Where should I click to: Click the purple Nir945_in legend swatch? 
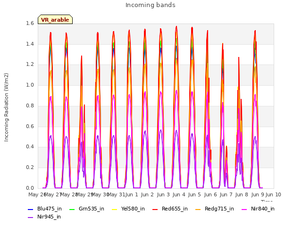coord(31,218)
